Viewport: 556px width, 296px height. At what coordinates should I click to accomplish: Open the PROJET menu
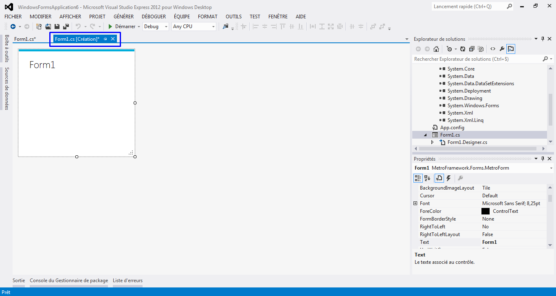[x=97, y=17]
